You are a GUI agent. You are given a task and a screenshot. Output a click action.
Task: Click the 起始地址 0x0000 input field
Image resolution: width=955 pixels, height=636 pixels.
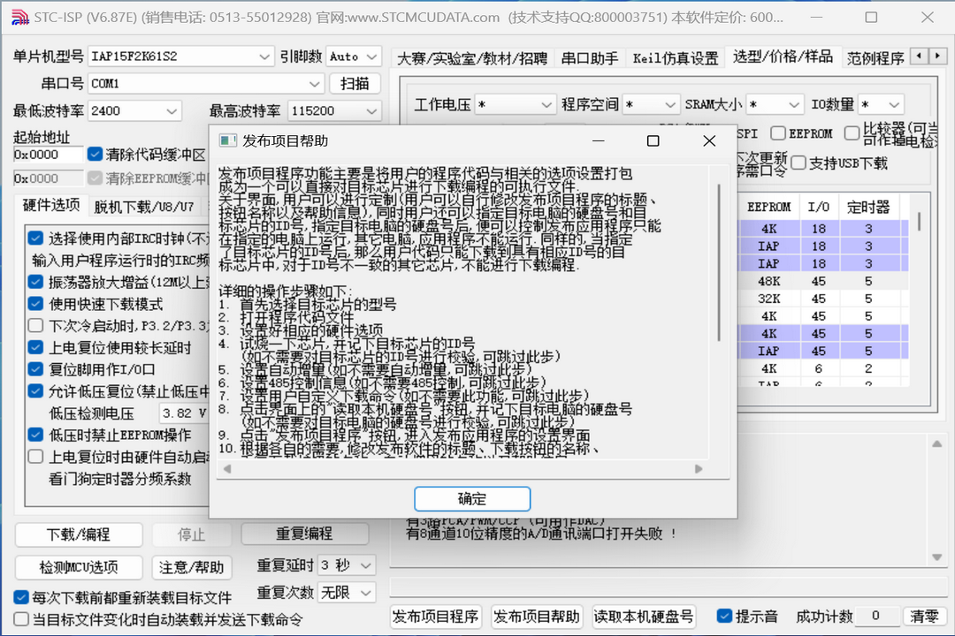pyautogui.click(x=48, y=155)
